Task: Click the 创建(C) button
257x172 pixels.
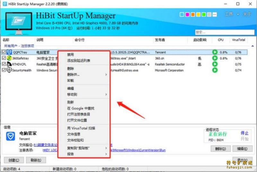Action: point(14,160)
